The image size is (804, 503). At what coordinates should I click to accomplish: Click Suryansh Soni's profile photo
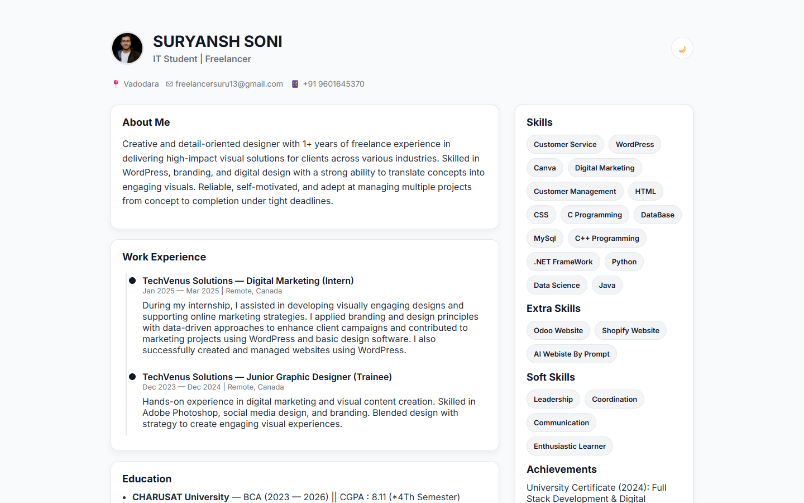127,48
